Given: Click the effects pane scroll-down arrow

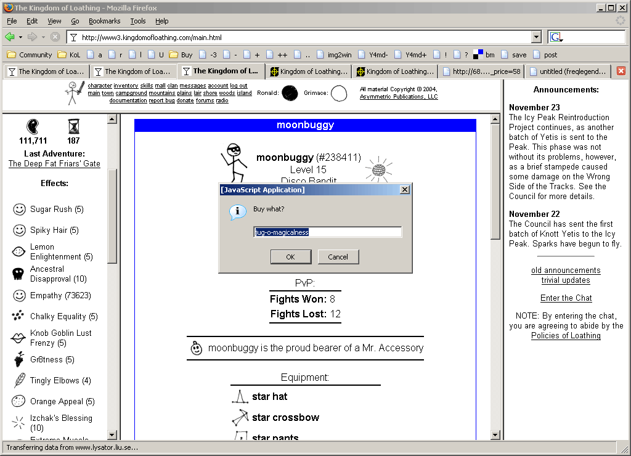Looking at the screenshot, I should [112, 434].
